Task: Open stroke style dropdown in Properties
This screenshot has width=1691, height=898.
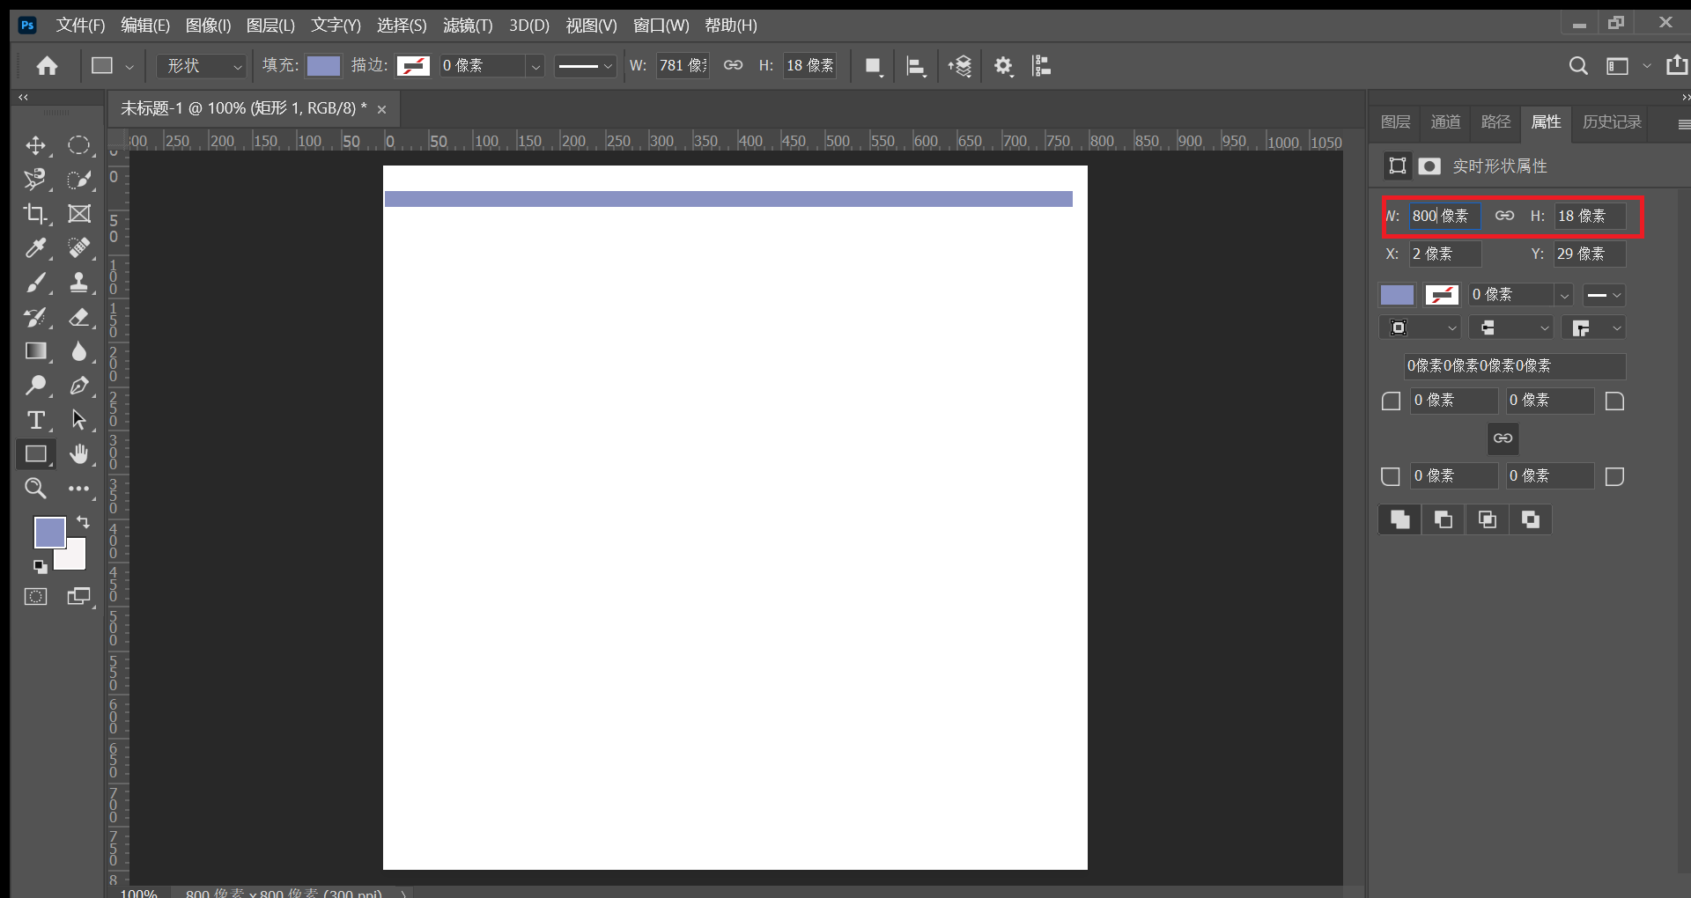Action: click(x=1604, y=295)
